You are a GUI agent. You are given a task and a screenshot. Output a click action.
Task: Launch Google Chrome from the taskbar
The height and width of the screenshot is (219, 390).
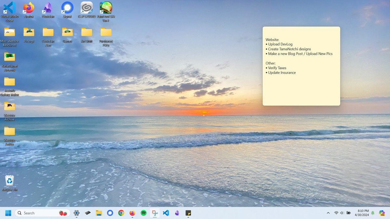121,213
